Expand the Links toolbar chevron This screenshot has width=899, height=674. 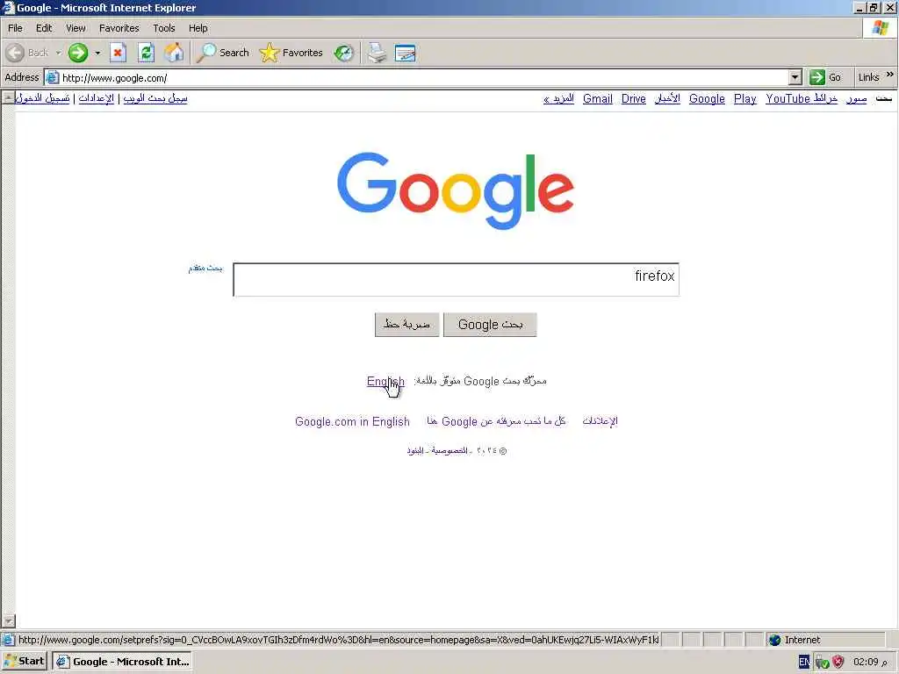tap(889, 75)
